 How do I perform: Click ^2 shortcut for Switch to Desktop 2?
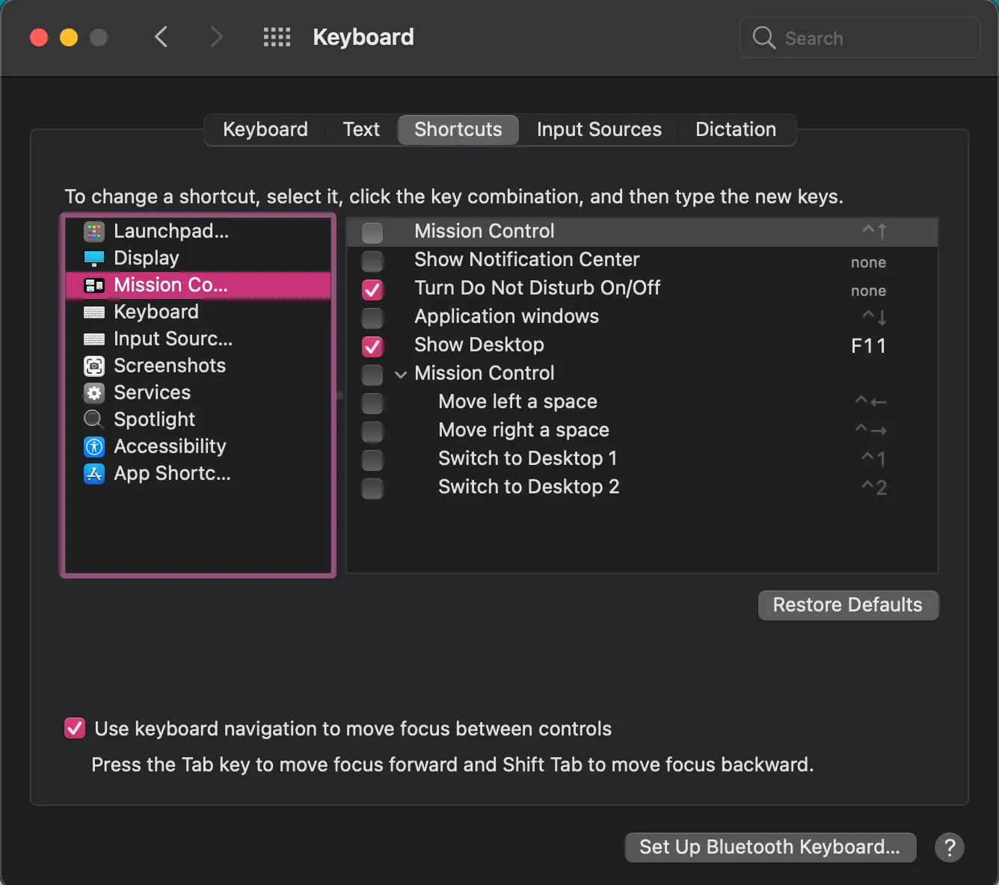pos(873,487)
